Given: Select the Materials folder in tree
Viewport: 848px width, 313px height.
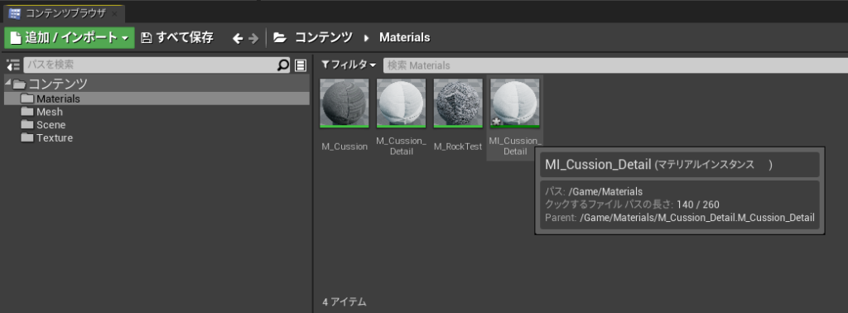Looking at the screenshot, I should click(157, 99).
